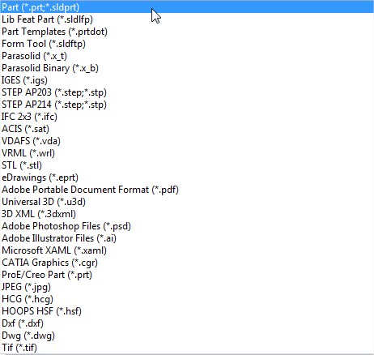Choose Adobe Photoshop Files (*.psd)
The width and height of the screenshot is (374, 355).
(x=187, y=226)
